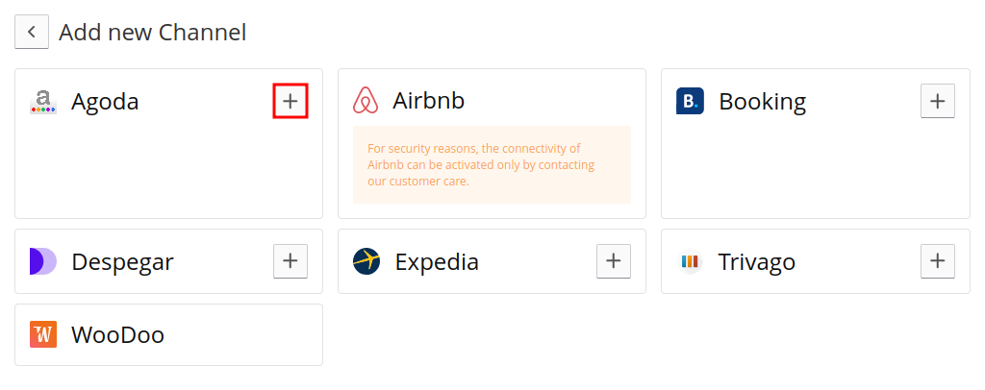Add the Trivago channel with plus button
Screen dimensions: 985x390
click(x=937, y=261)
